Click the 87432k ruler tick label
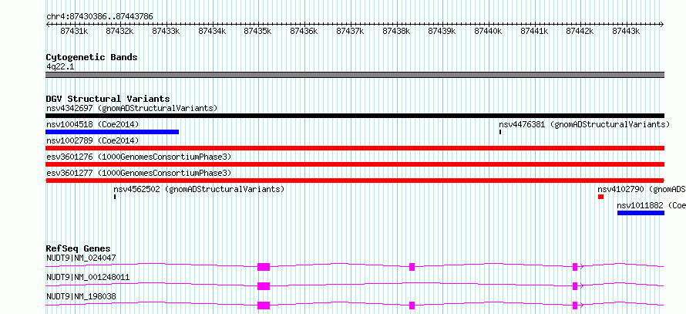686x314 pixels. [x=120, y=31]
